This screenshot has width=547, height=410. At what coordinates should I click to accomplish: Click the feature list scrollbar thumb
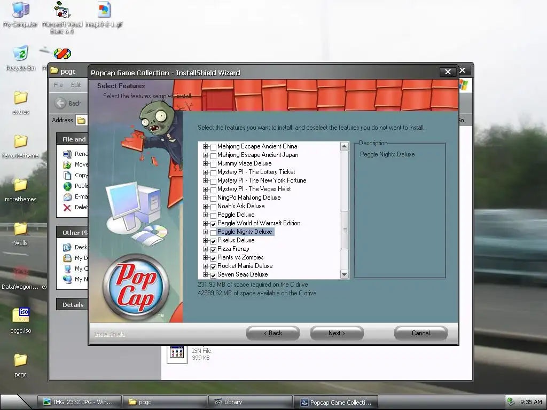coord(345,230)
